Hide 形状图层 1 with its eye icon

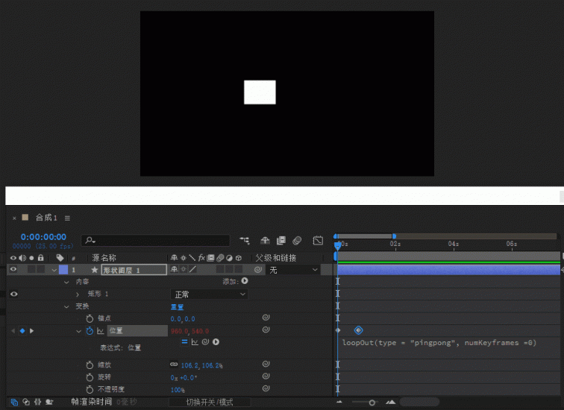(x=13, y=269)
